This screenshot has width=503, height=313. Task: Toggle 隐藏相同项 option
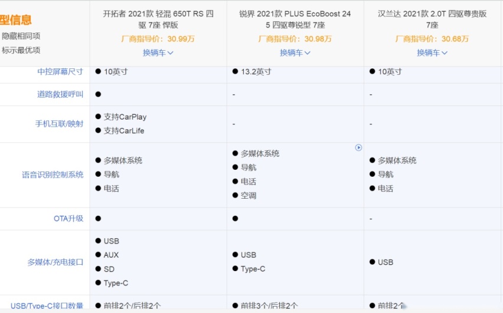tap(21, 36)
